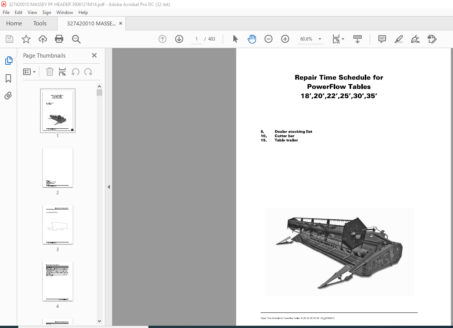
Task: Activate the Hand pan tool
Action: 251,39
